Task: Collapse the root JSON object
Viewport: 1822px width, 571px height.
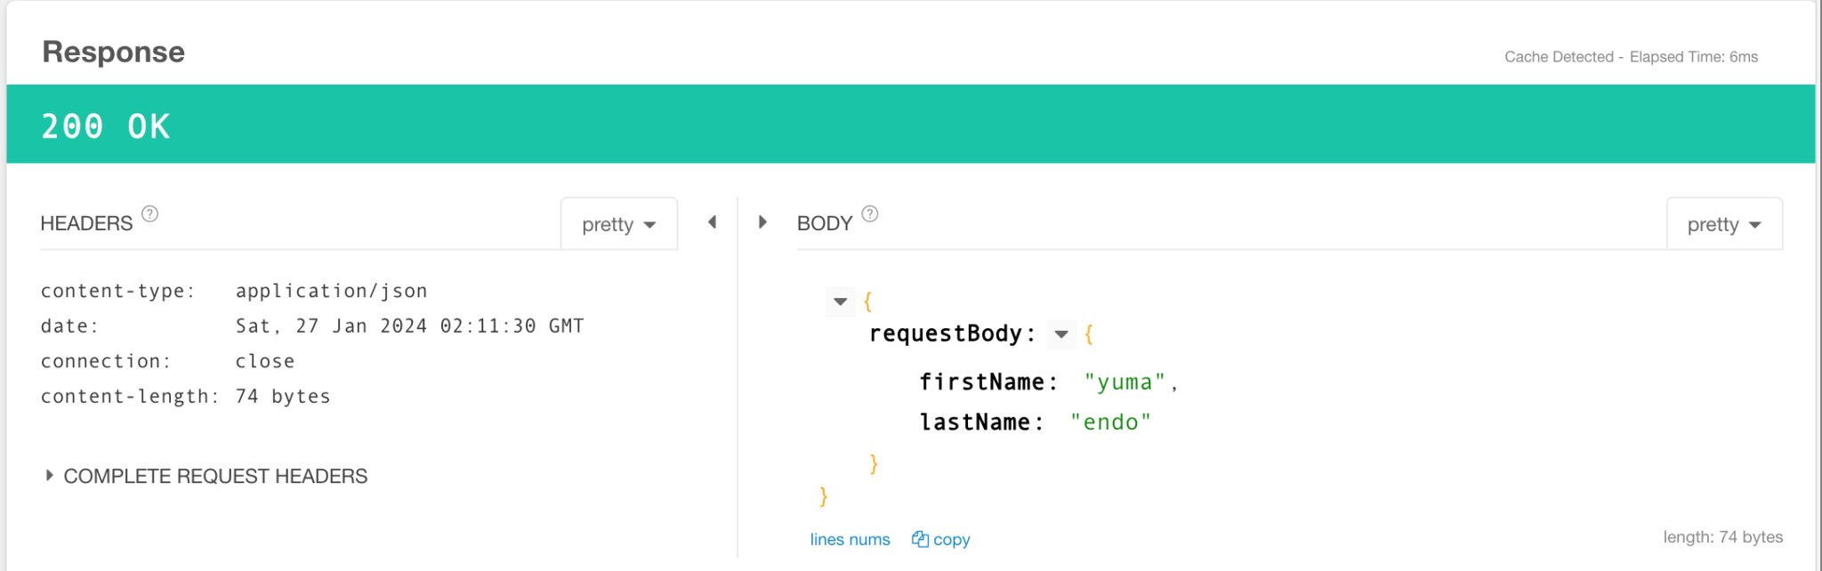Action: [841, 302]
